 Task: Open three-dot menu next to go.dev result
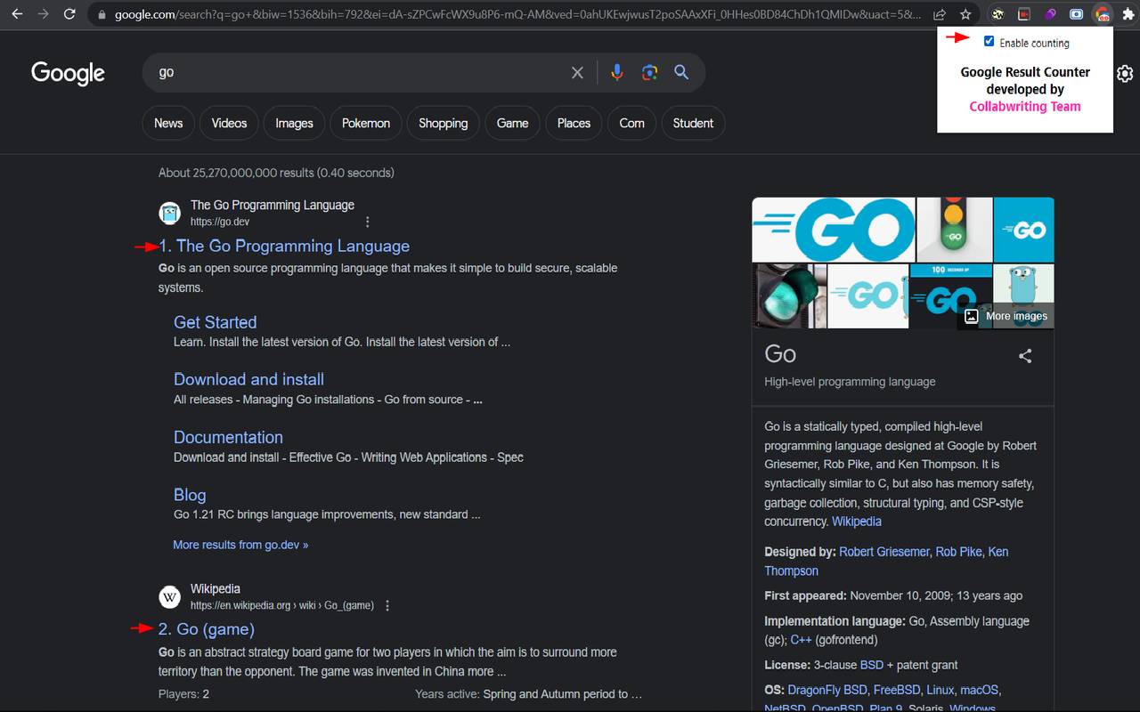368,222
